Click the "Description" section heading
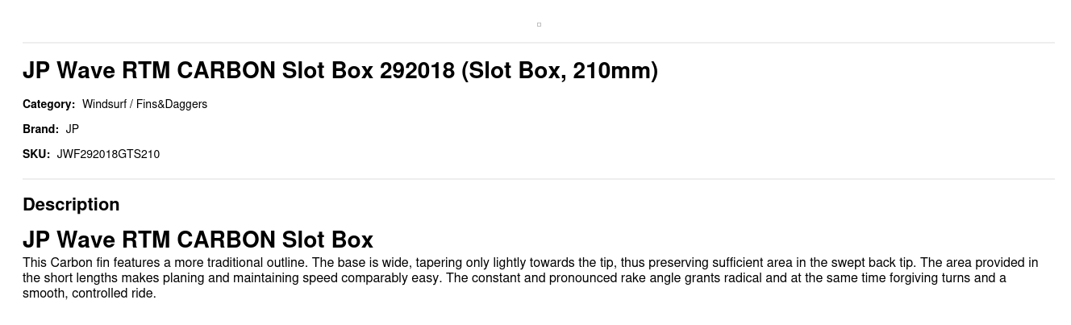Image resolution: width=1071 pixels, height=325 pixels. 71,205
